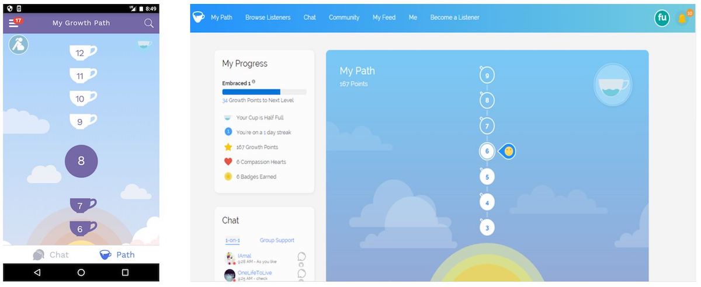This screenshot has width=701, height=287.
Task: Click the Embraced 1 progress bar
Action: tap(264, 92)
